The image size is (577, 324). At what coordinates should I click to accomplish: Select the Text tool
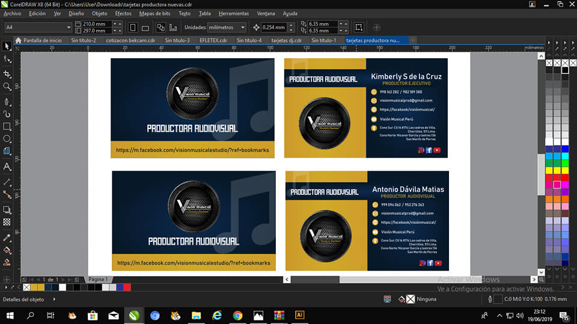click(x=7, y=167)
